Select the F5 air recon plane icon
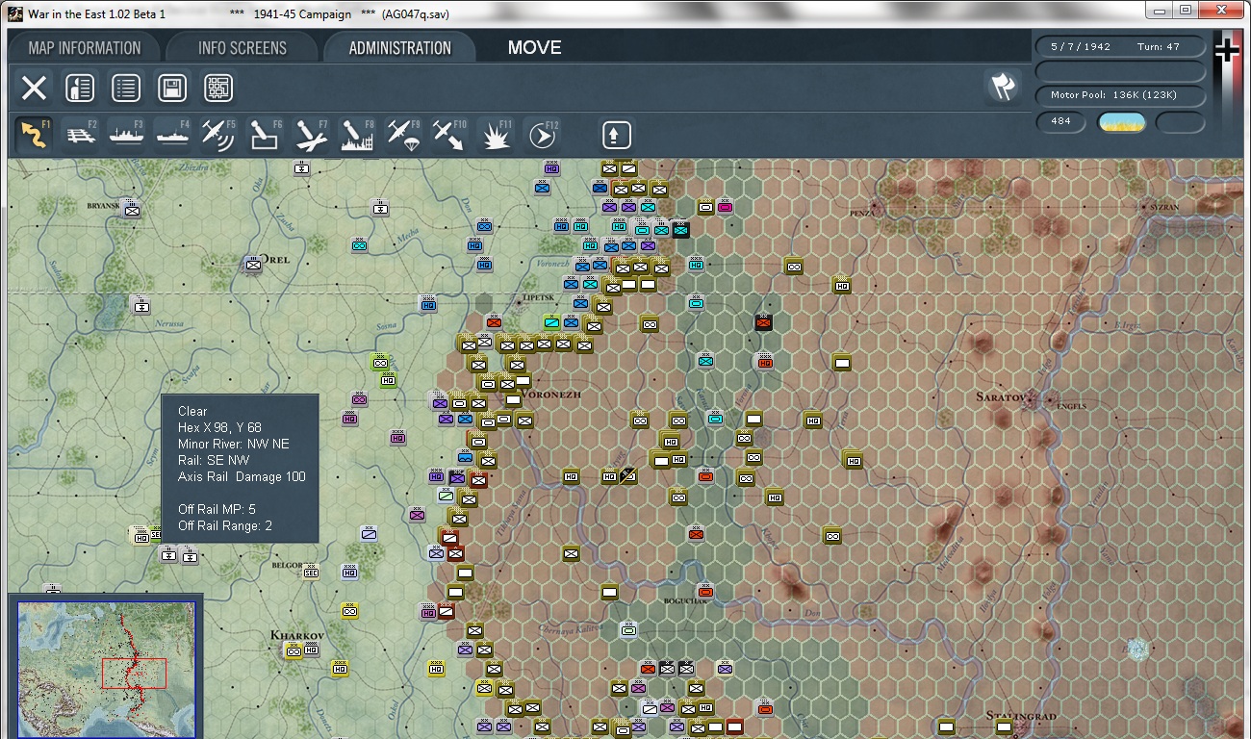 pyautogui.click(x=219, y=135)
